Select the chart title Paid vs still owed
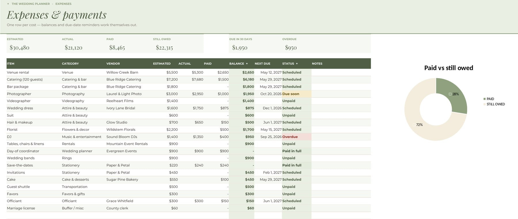This screenshot has width=518, height=219. (x=449, y=68)
